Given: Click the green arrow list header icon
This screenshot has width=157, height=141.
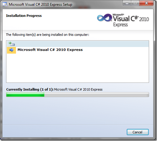Looking at the screenshot, I should tap(12, 44).
